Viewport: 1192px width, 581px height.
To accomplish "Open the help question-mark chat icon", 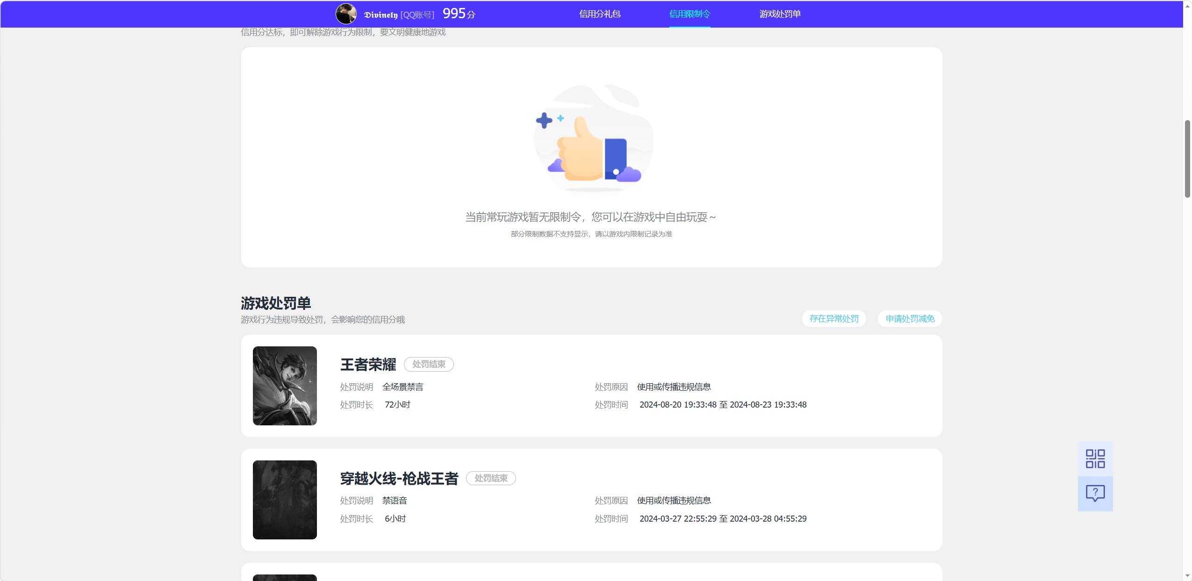I will pos(1095,494).
